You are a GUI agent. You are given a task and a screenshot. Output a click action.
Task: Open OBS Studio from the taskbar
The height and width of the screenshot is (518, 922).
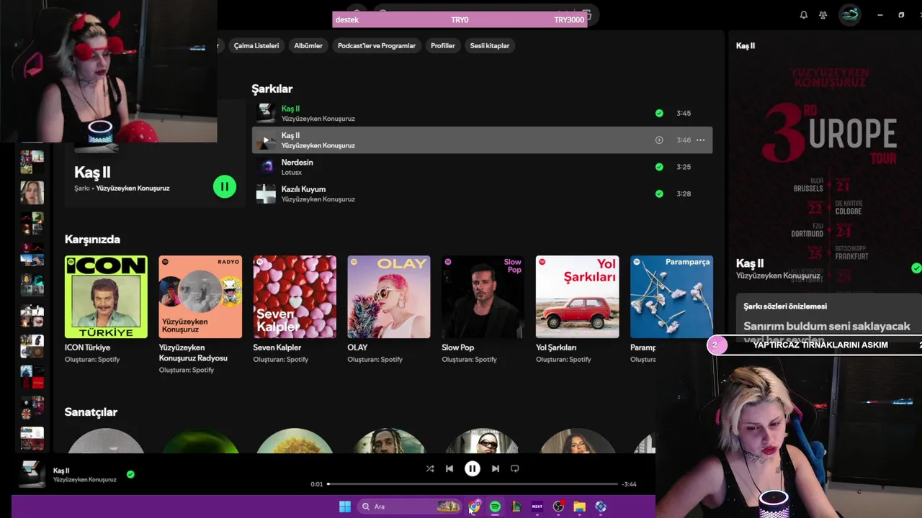[x=558, y=506]
